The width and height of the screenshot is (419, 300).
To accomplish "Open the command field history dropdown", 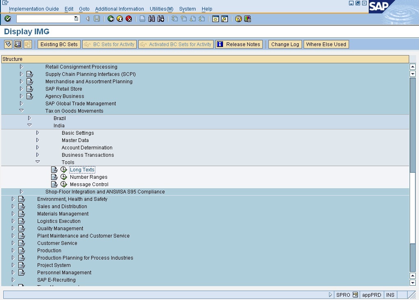I will [x=76, y=19].
